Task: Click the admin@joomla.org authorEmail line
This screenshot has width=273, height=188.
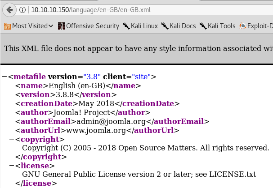Action: [x=112, y=121]
